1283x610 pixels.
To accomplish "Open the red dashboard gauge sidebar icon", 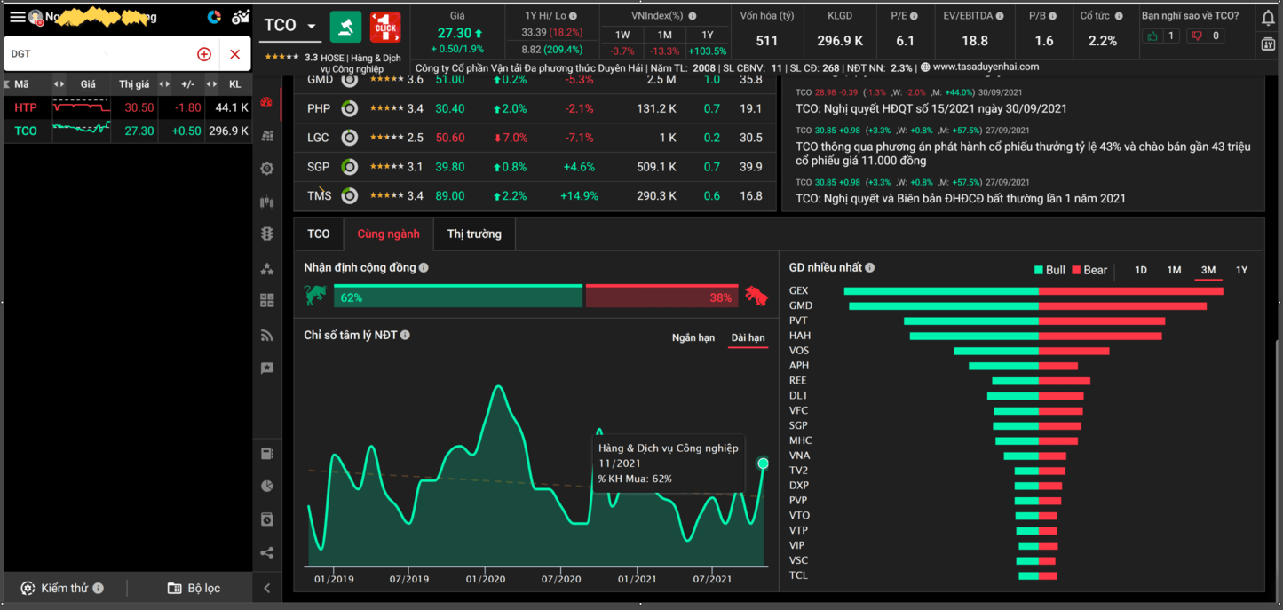I will pyautogui.click(x=266, y=102).
